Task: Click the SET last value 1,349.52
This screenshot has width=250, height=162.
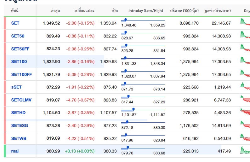Action: [51, 23]
